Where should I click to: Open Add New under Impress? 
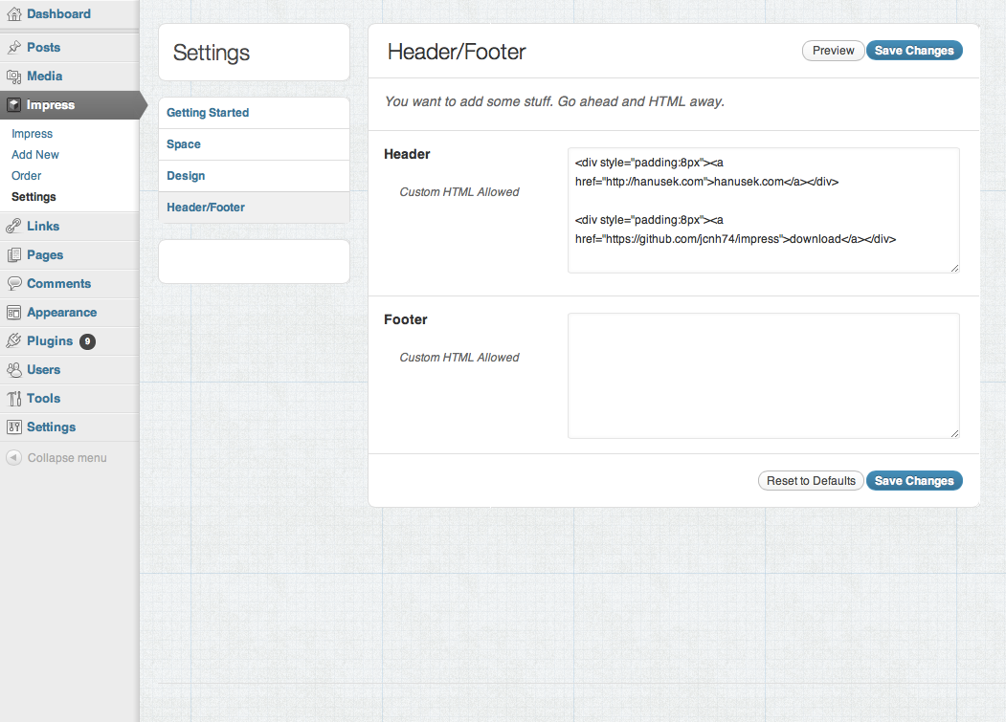(35, 155)
